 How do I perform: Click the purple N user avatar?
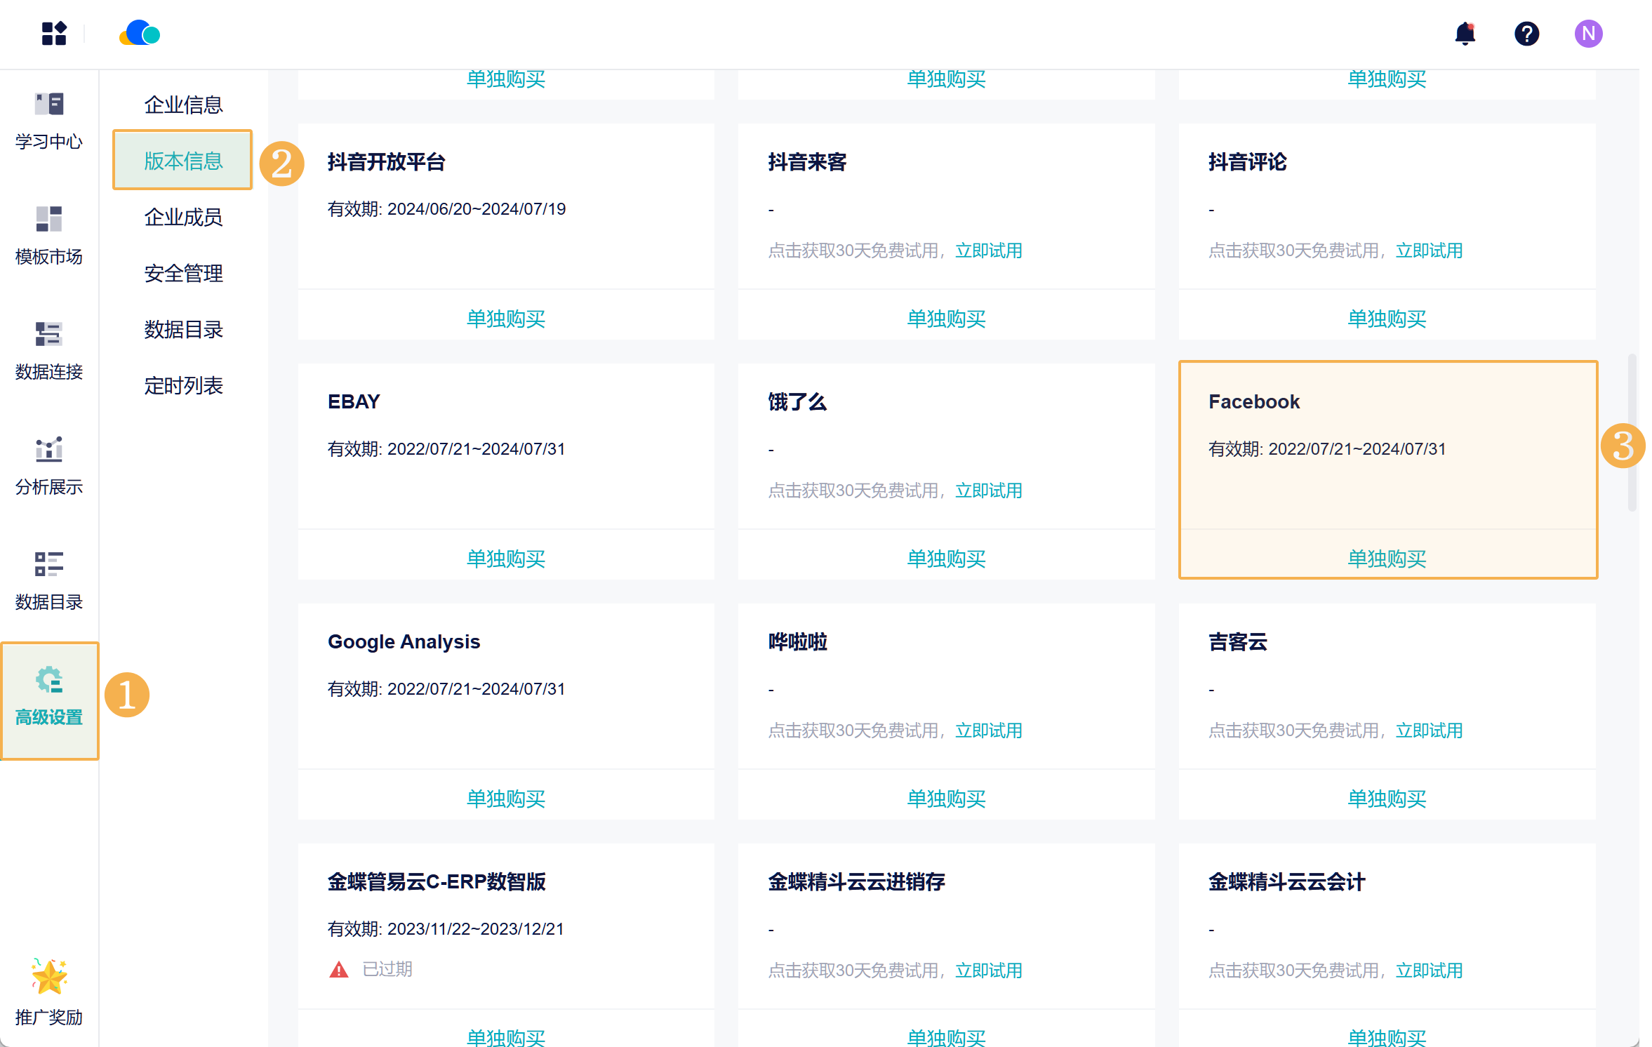1587,34
